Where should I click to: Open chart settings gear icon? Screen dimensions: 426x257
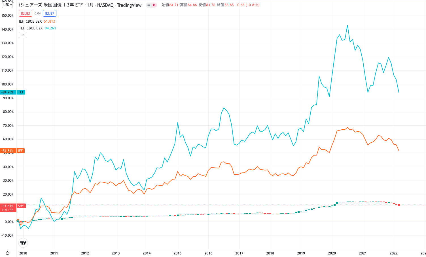click(x=8, y=253)
